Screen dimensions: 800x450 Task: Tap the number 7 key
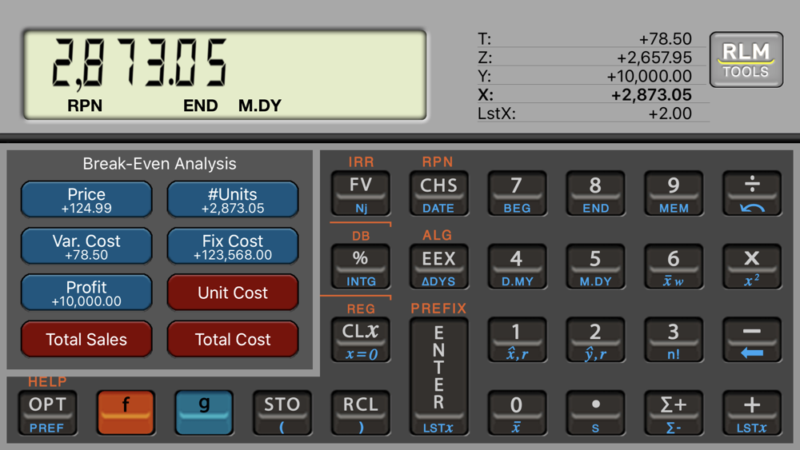(517, 193)
